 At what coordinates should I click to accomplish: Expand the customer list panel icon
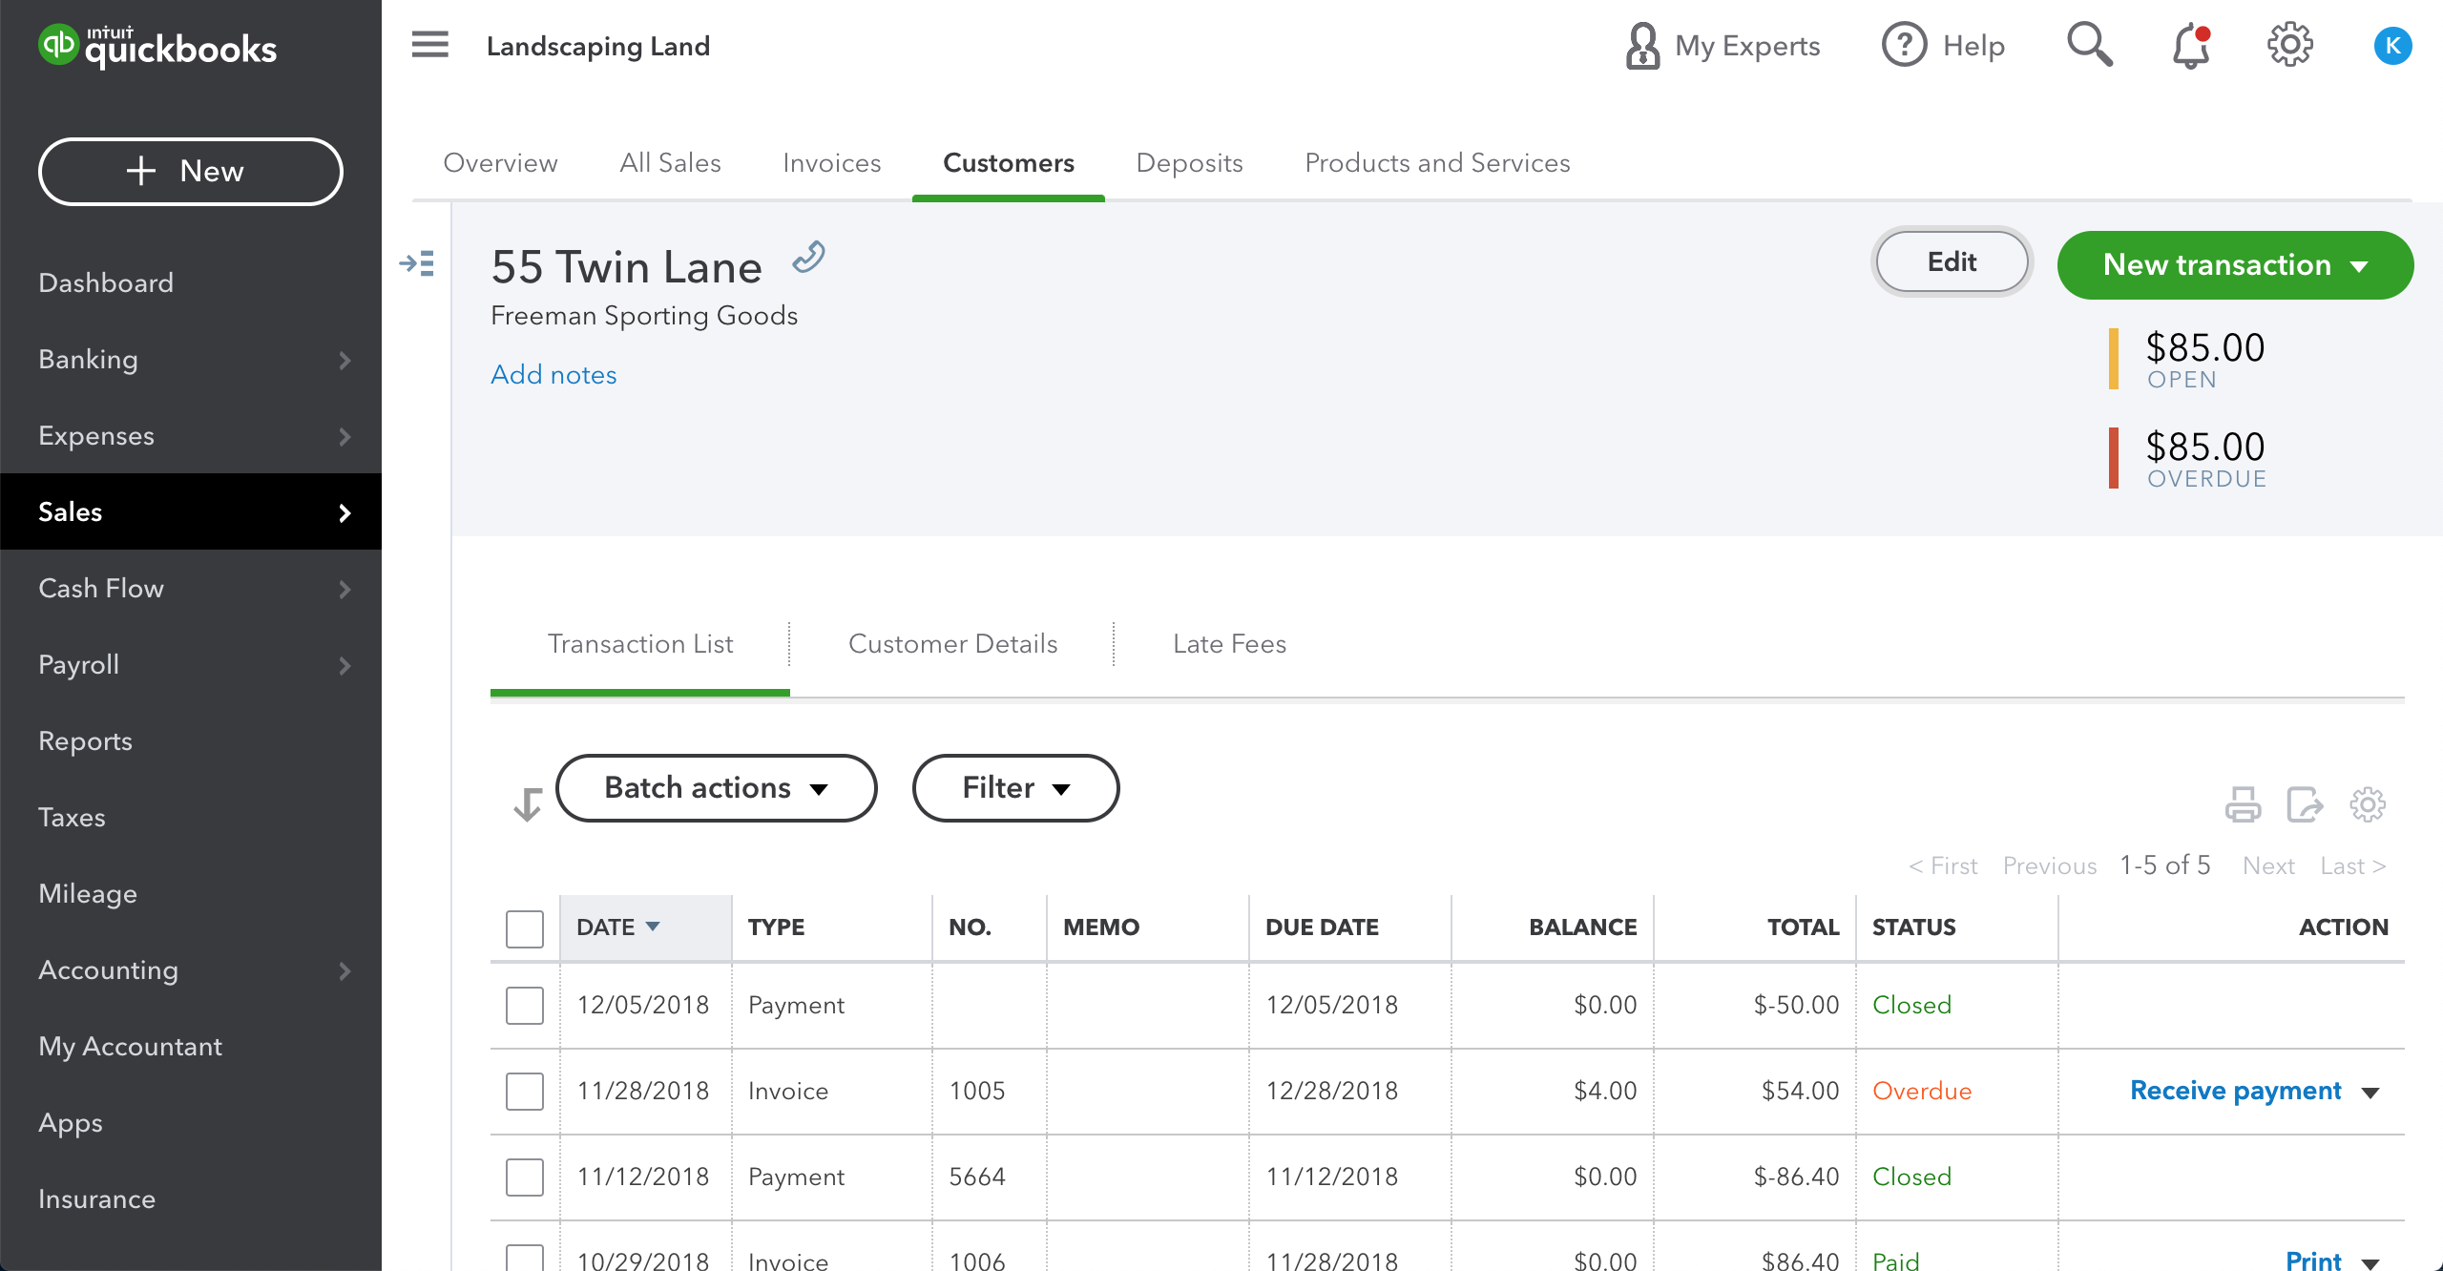tap(417, 263)
